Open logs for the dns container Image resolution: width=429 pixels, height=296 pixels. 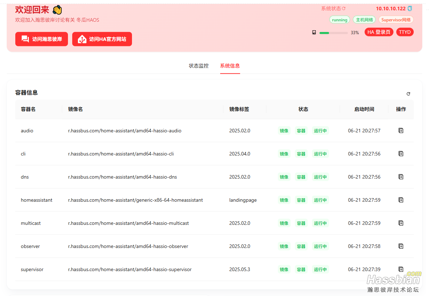(x=401, y=177)
